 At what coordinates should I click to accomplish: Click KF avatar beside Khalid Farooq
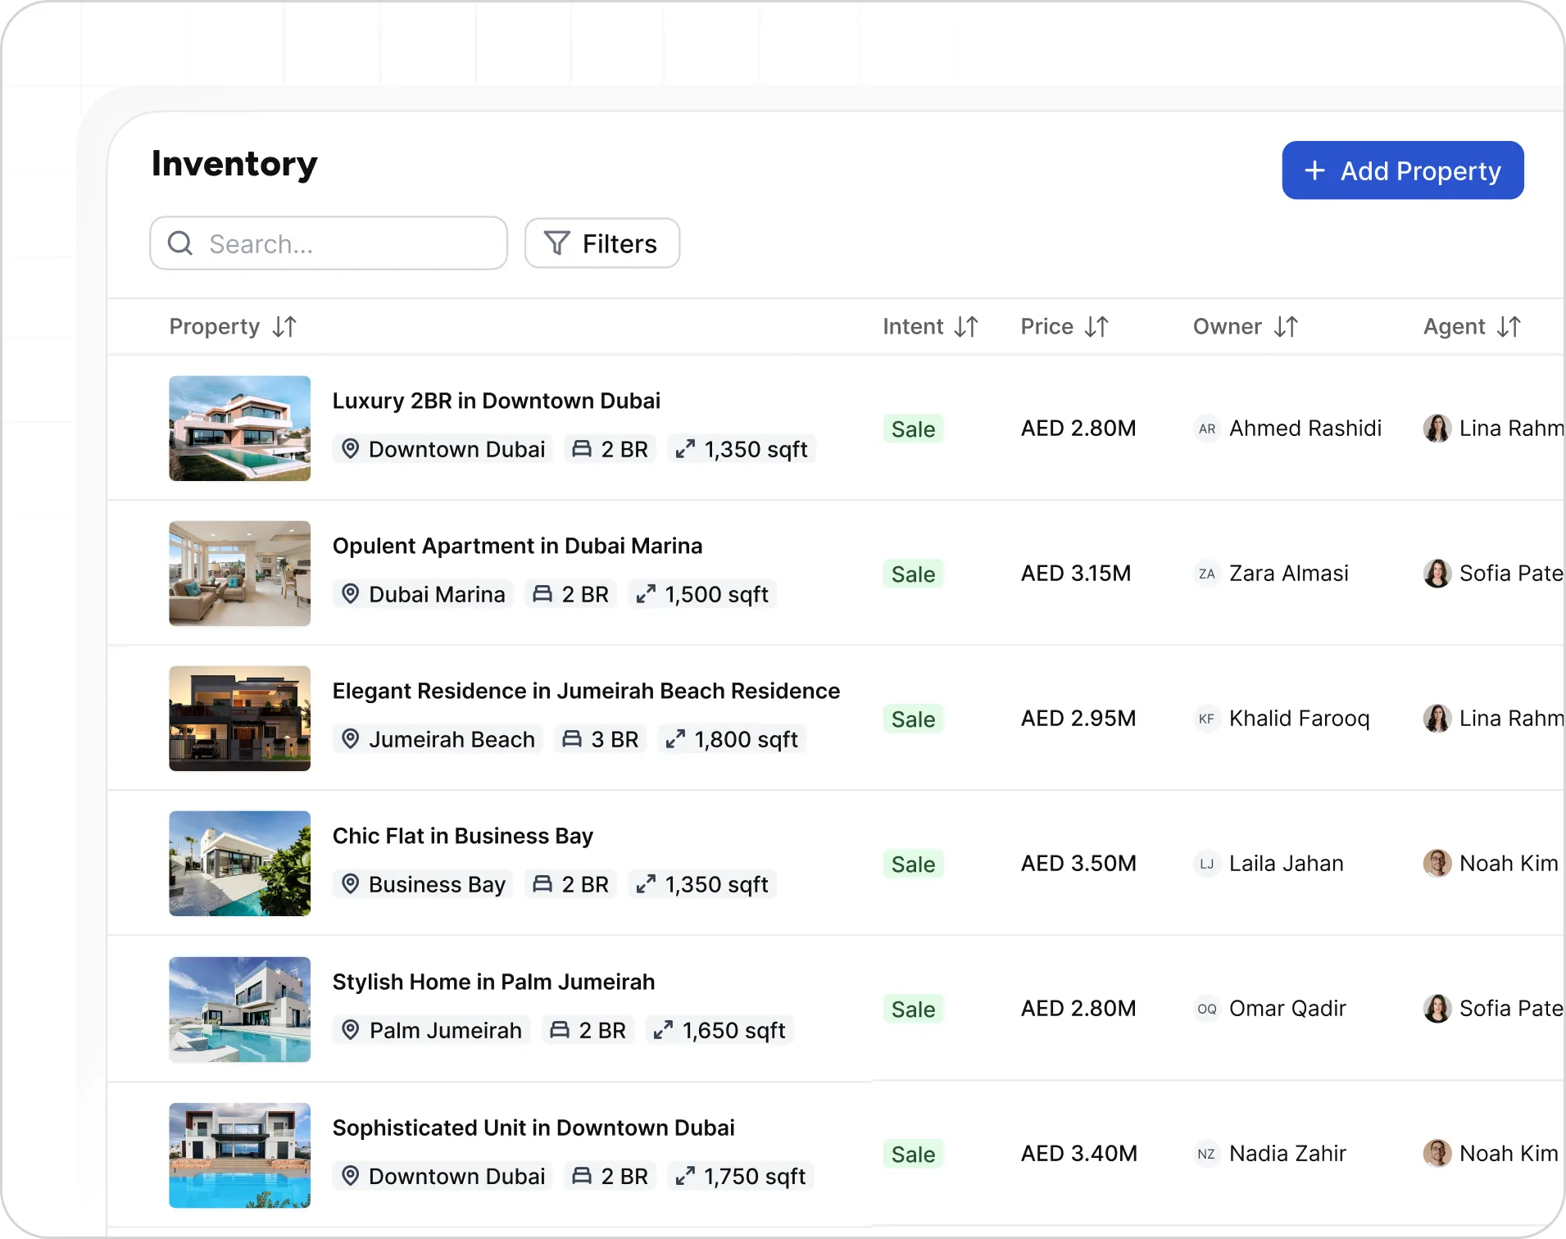click(x=1207, y=719)
